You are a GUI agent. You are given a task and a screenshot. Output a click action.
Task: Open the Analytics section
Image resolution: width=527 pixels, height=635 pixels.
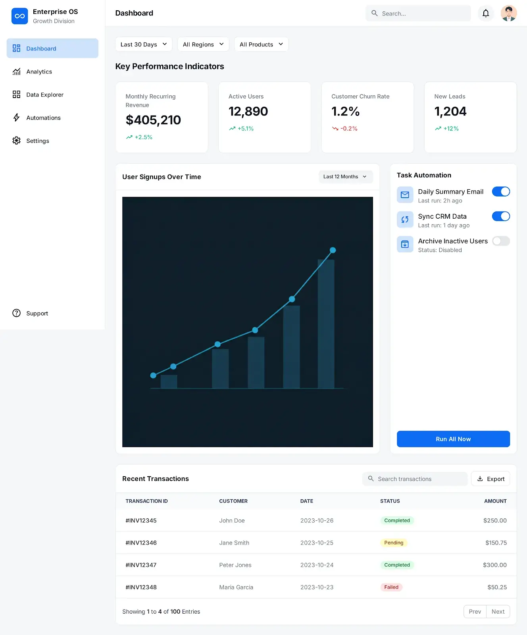click(x=52, y=71)
